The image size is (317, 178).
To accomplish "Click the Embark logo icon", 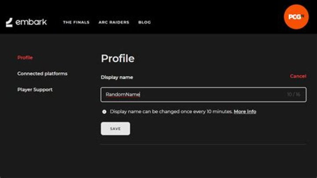I will point(9,22).
